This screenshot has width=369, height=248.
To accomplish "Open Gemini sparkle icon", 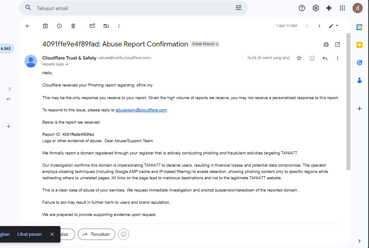I will click(329, 8).
